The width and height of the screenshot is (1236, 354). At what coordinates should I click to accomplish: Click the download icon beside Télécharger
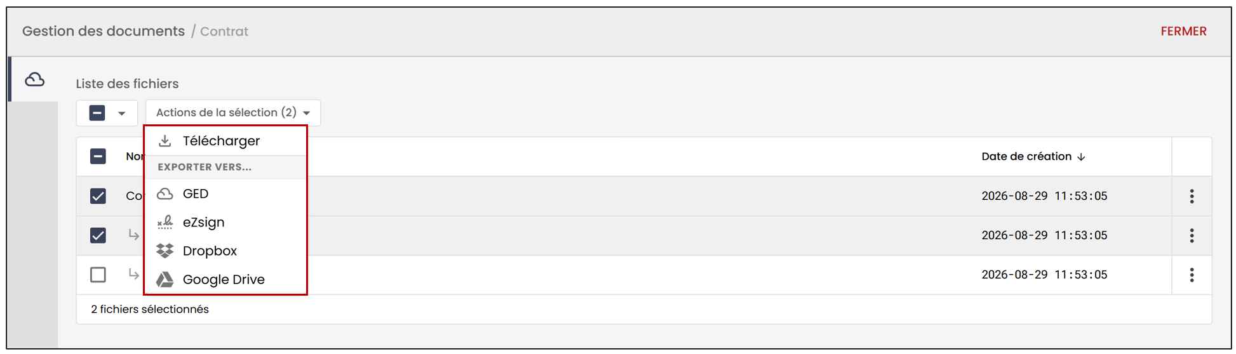coord(165,141)
